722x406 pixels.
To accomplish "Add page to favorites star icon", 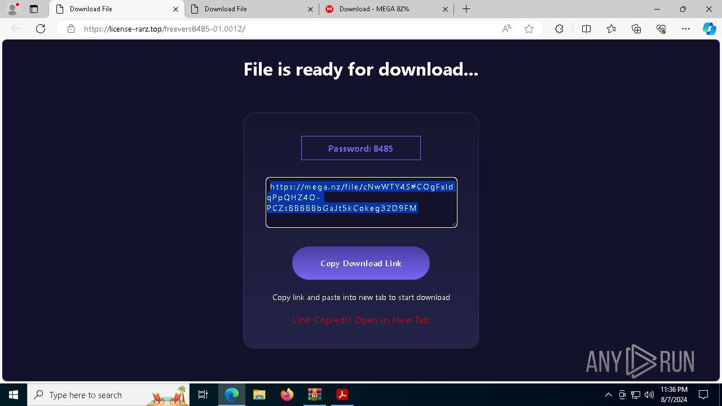I will click(529, 29).
